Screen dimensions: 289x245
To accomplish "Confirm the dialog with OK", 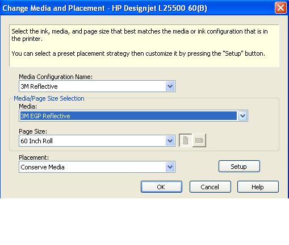I will [x=161, y=187].
